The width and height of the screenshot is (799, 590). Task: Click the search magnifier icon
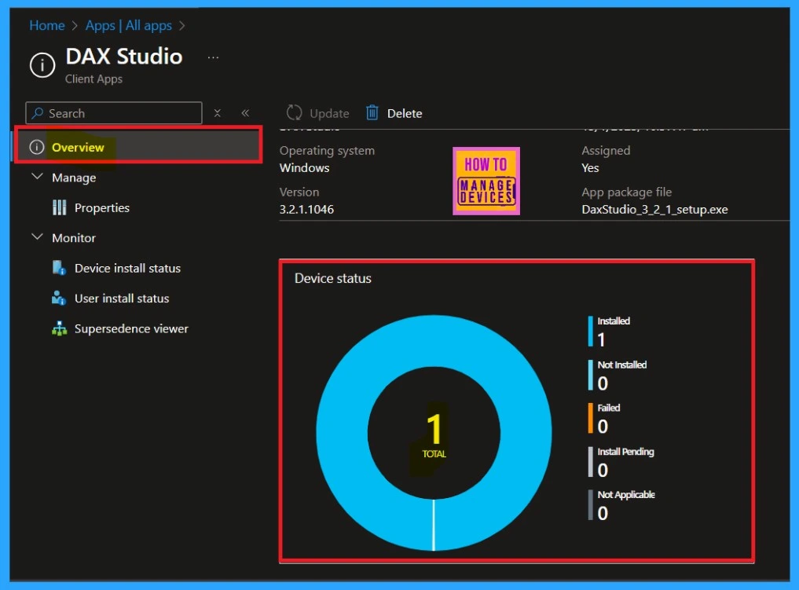click(x=37, y=112)
